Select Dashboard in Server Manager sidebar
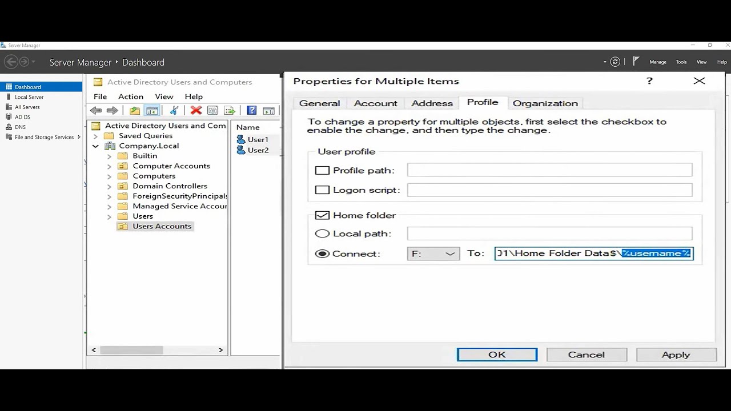Image resolution: width=731 pixels, height=411 pixels. pos(41,87)
